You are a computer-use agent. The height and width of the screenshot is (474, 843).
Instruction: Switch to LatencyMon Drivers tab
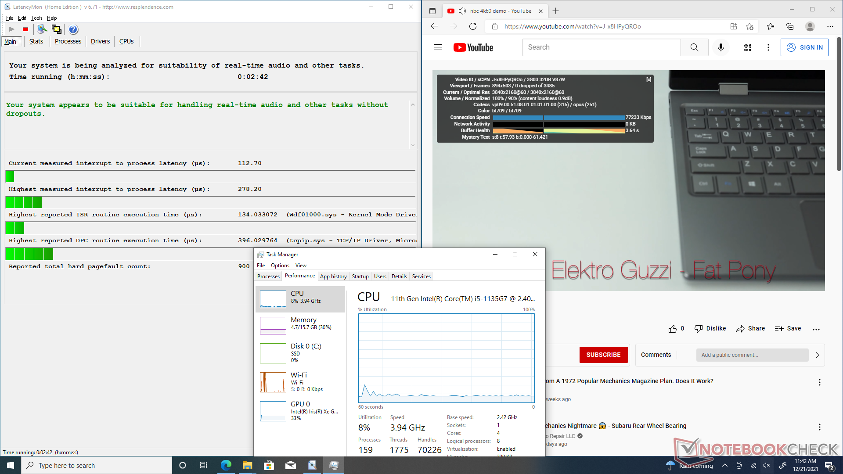click(x=100, y=41)
